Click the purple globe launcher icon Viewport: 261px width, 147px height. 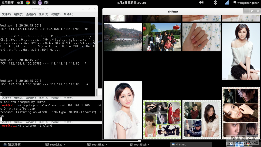coord(40,2)
